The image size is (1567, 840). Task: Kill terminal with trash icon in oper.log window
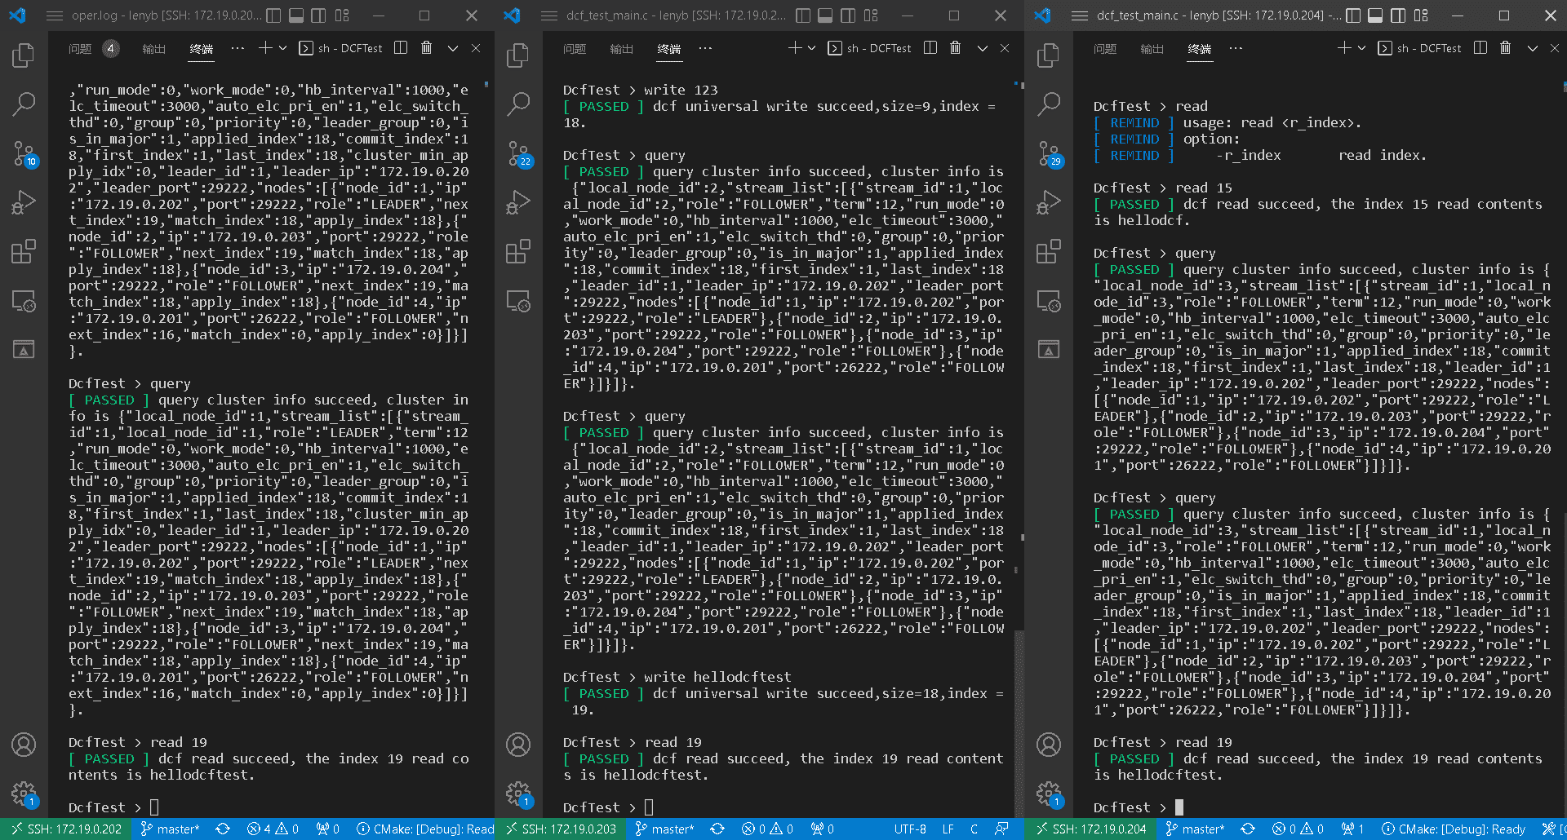426,48
